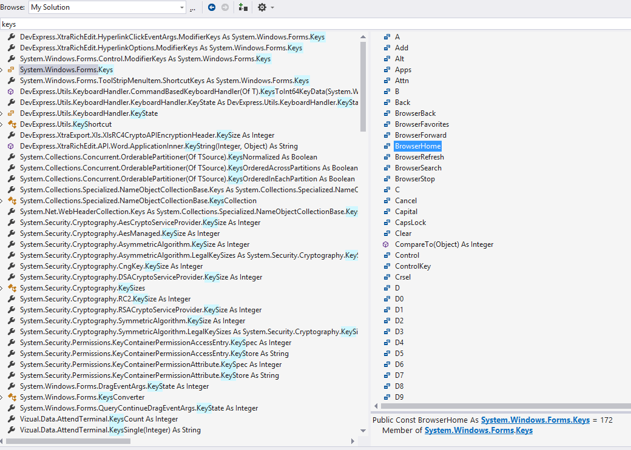Click the enum member icon beside BrowserHome
Image resolution: width=631 pixels, height=450 pixels.
coord(386,146)
